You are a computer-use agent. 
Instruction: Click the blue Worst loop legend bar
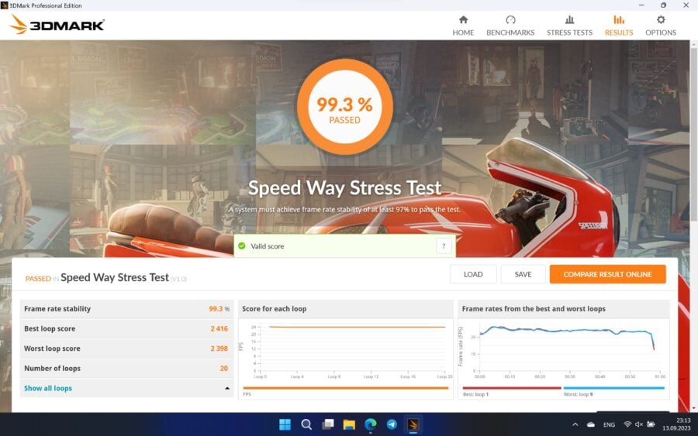click(614, 388)
